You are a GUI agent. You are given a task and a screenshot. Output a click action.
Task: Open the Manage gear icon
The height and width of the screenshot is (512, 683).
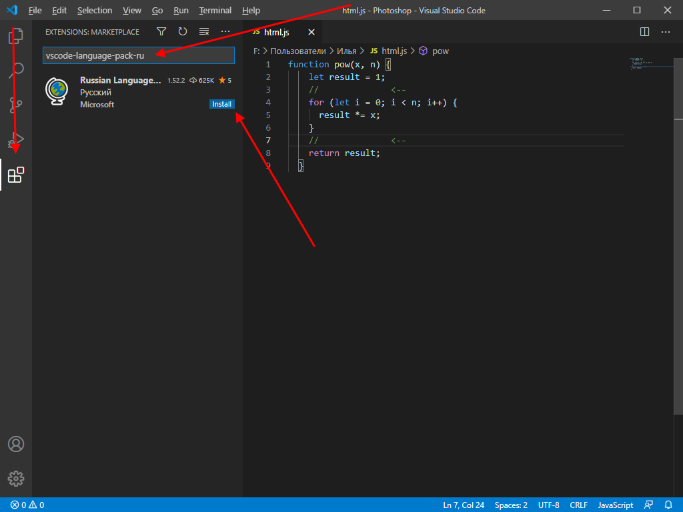15,478
